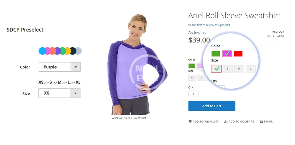Click the Qty input field
The height and width of the screenshot is (145, 295).
coord(194,94)
